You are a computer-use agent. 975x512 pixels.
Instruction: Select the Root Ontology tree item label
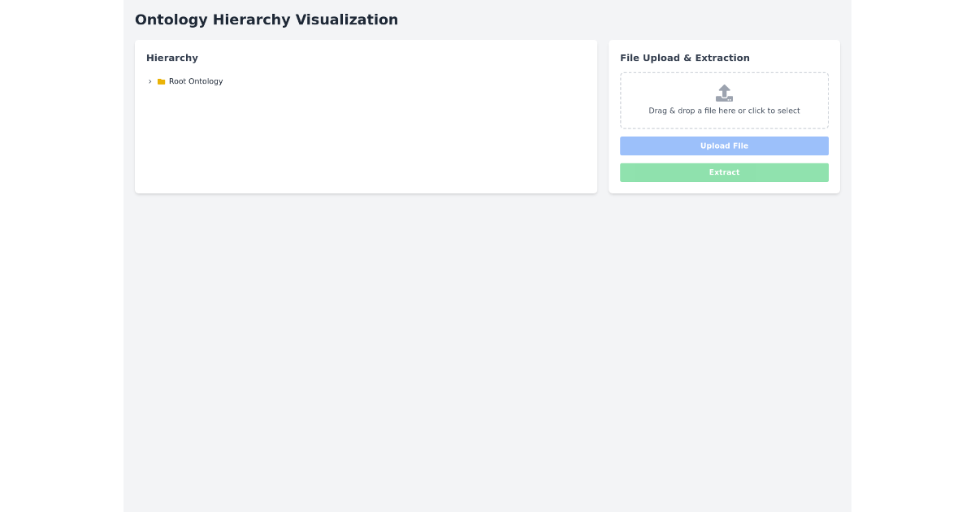pyautogui.click(x=196, y=81)
